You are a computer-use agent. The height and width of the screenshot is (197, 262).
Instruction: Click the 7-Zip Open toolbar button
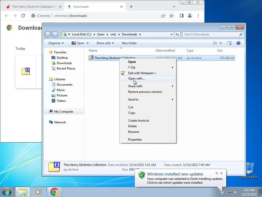(78, 43)
